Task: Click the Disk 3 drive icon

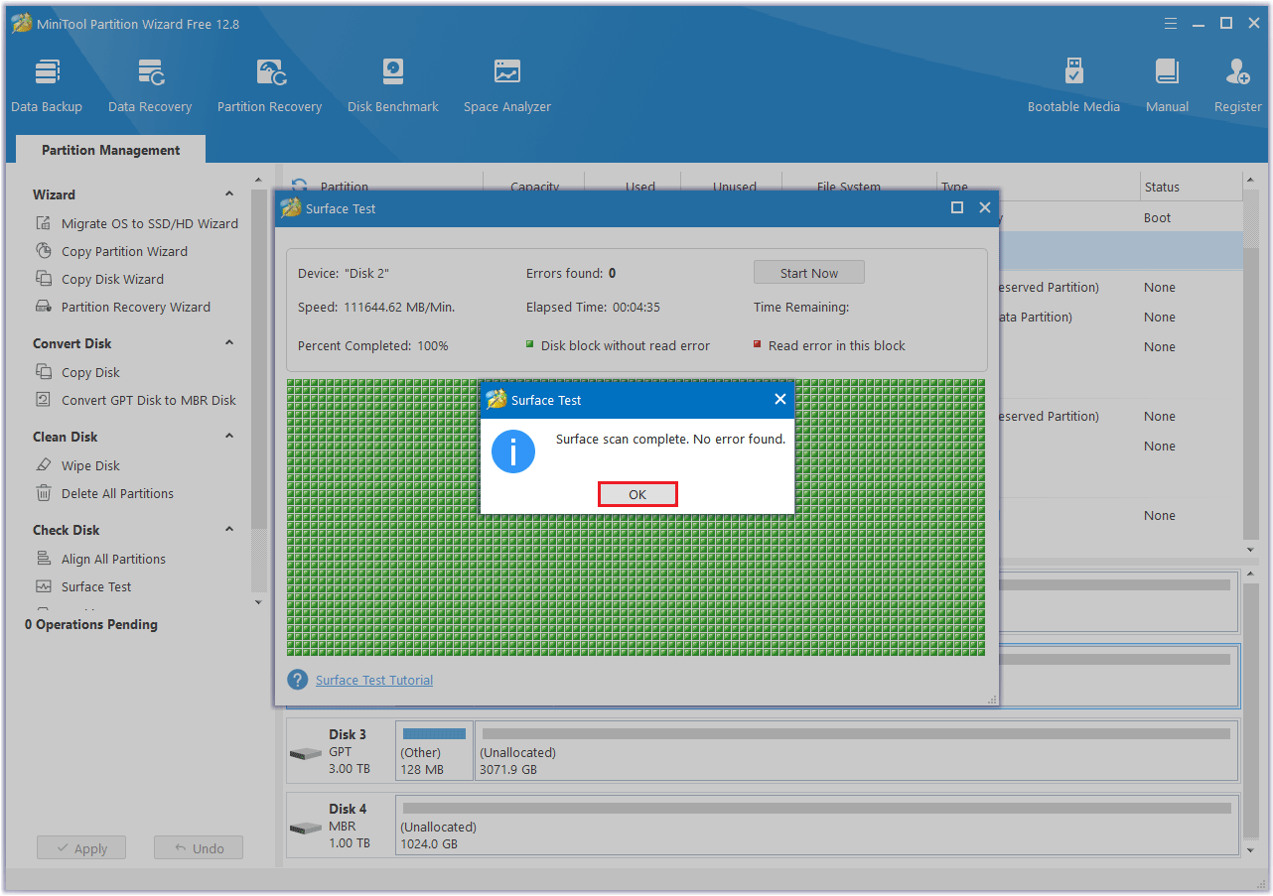Action: coord(305,754)
